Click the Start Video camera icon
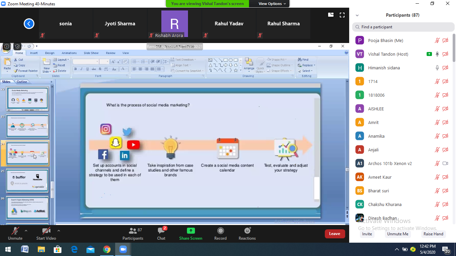The image size is (456, 256). point(46,231)
